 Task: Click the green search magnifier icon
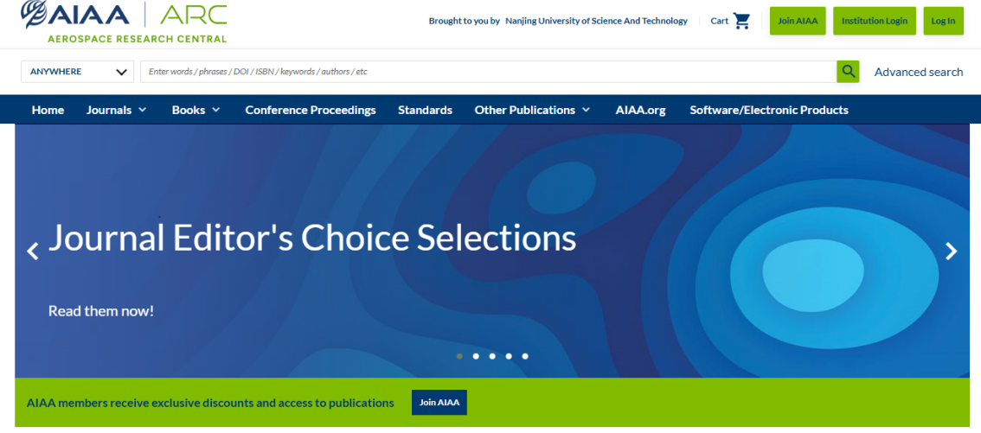point(848,72)
